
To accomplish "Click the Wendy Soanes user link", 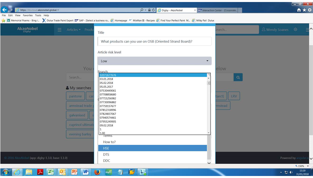I will [x=275, y=30].
